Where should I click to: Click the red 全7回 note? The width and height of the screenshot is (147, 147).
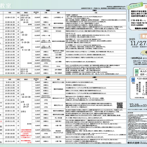coord(29,142)
